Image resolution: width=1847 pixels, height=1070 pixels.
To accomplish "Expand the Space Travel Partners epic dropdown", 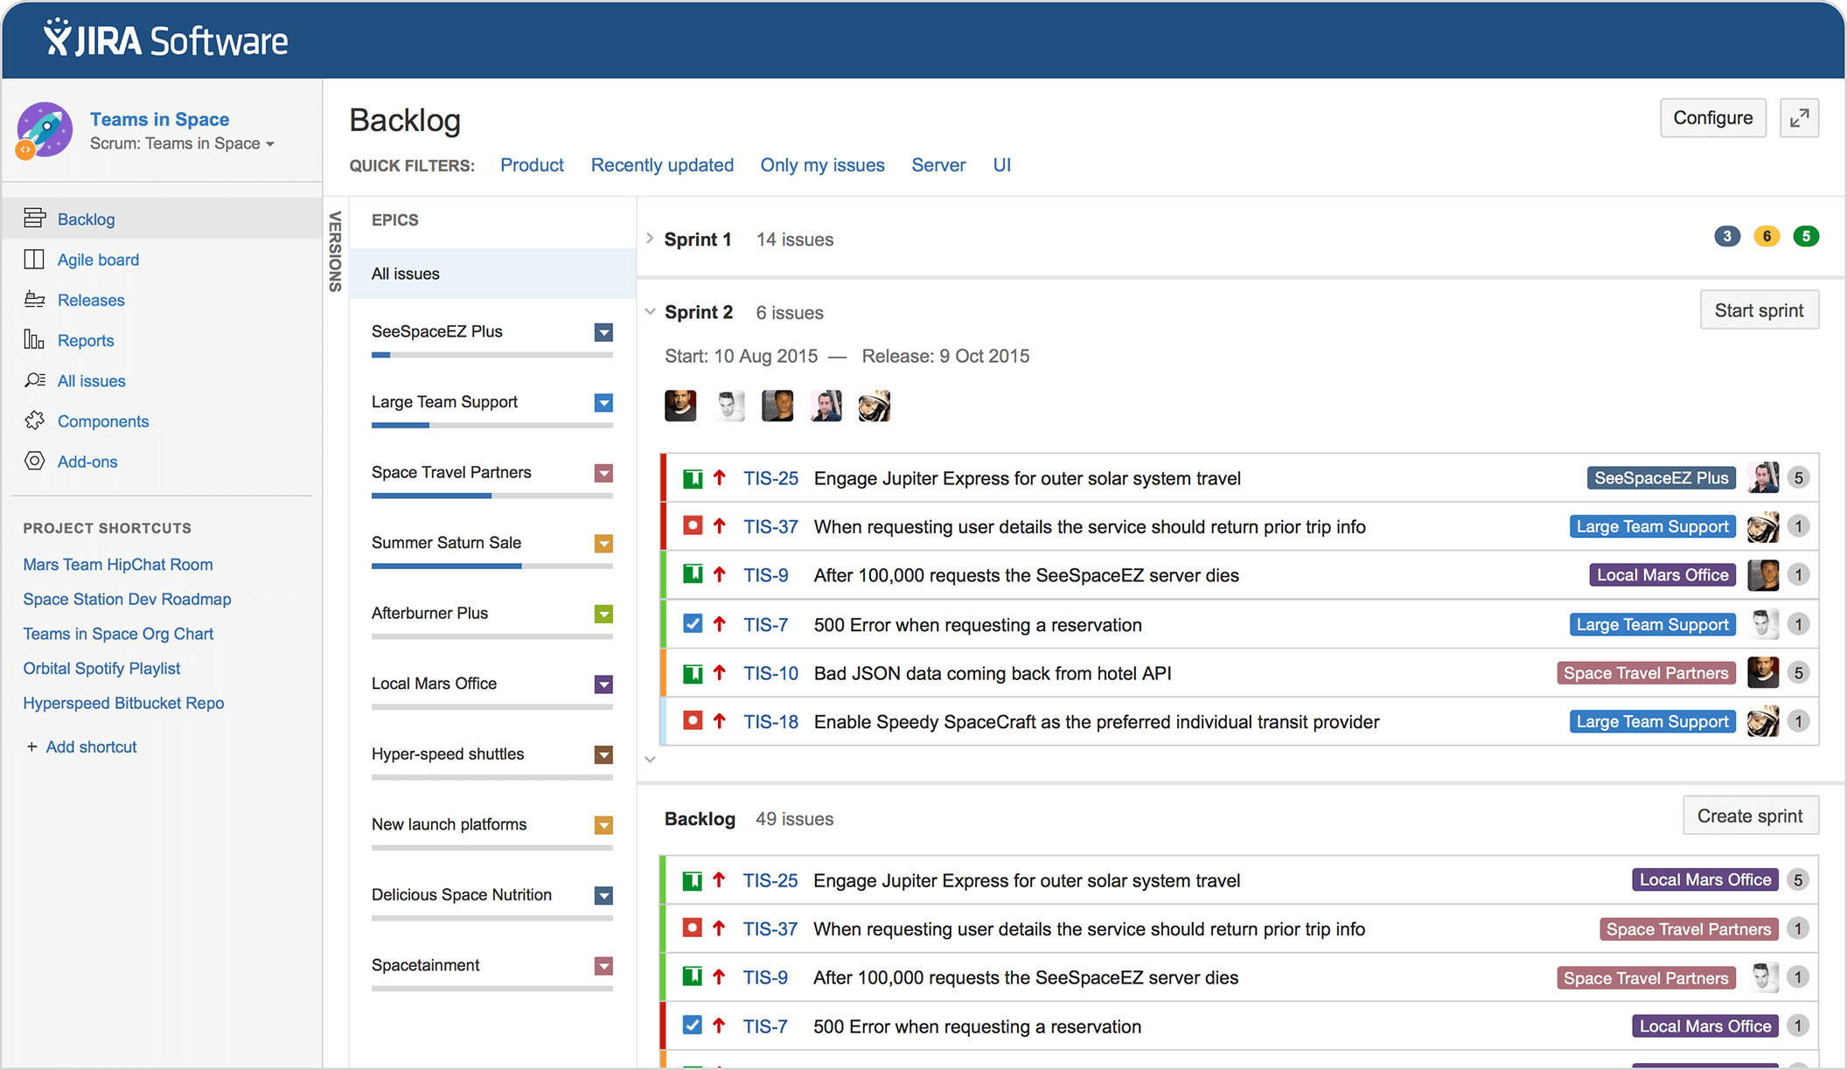I will click(x=605, y=473).
